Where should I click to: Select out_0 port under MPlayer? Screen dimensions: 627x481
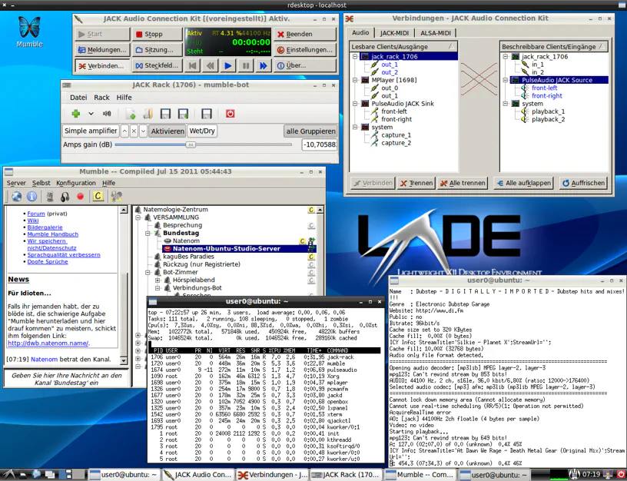tap(390, 88)
